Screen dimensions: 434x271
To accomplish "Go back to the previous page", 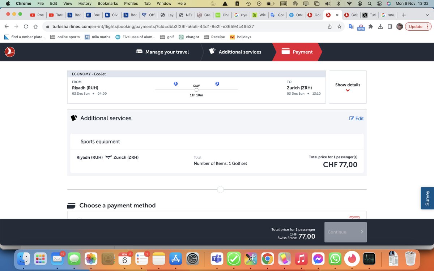I will click(7, 27).
